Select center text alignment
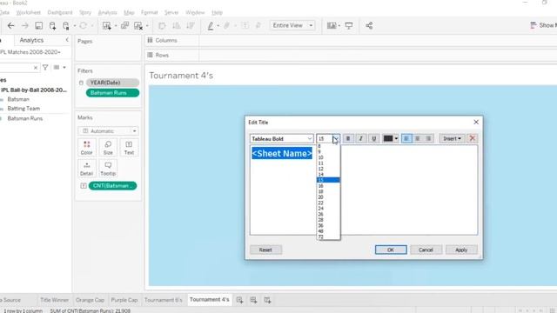Viewport: 557px width, 313px height. 418,138
